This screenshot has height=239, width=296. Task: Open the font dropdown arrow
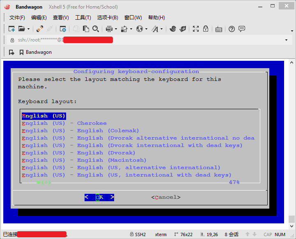tap(161, 29)
